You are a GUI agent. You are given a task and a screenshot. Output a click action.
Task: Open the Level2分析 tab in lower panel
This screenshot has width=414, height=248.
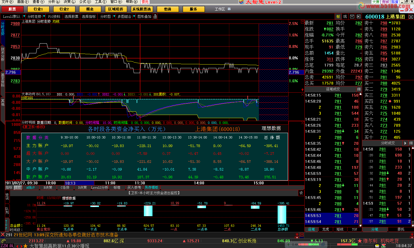point(100,188)
